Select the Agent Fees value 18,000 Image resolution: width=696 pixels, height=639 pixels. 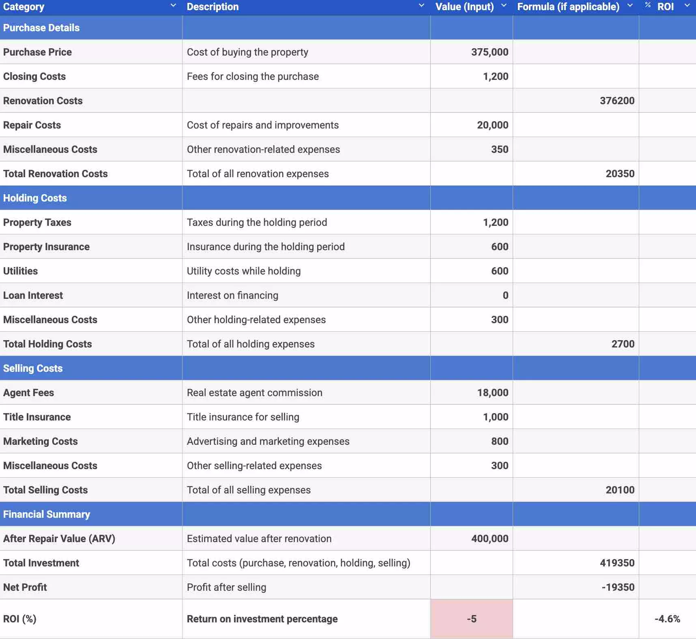coord(492,392)
